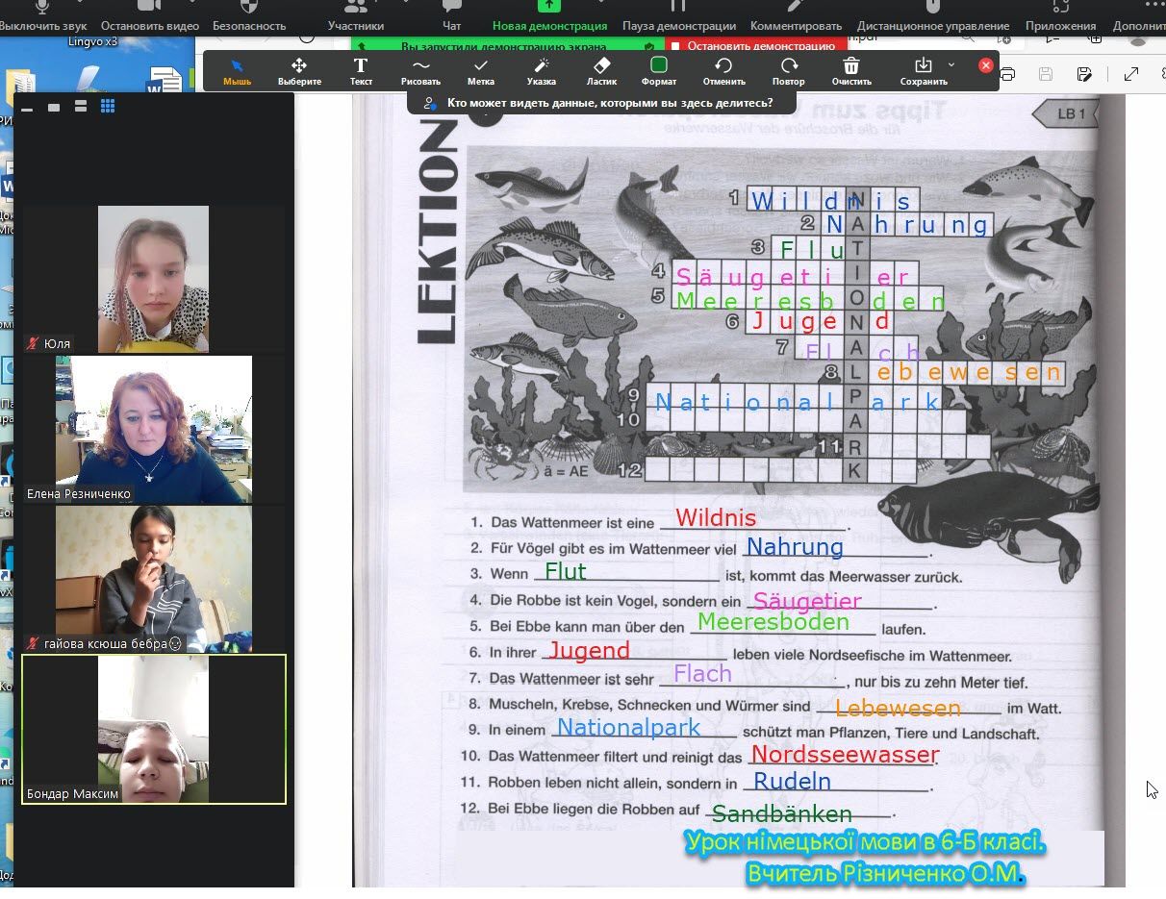Screen dimensions: 1166x899
Task: Clear annotations with the Очистить trash icon
Action: [x=851, y=71]
